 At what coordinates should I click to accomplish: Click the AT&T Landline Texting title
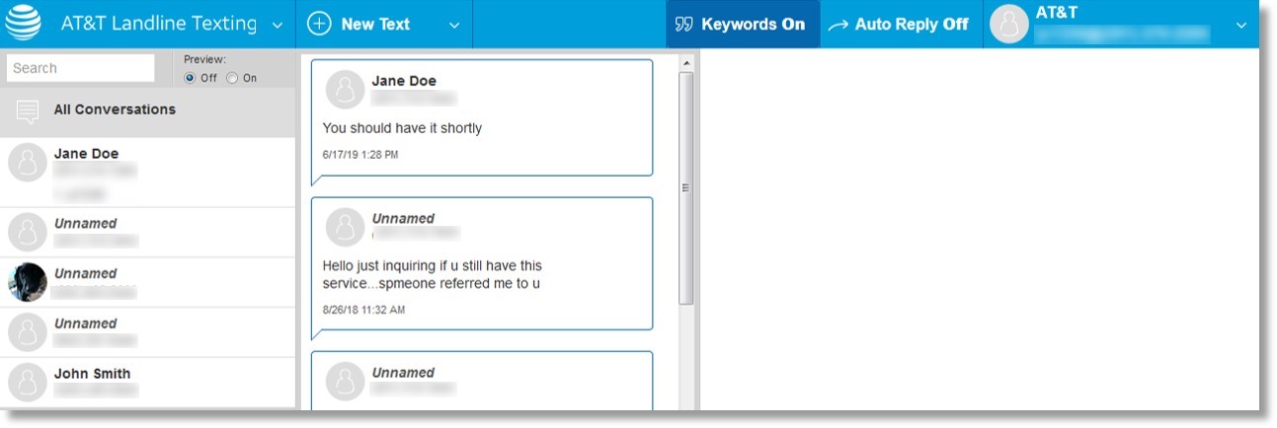pos(159,24)
